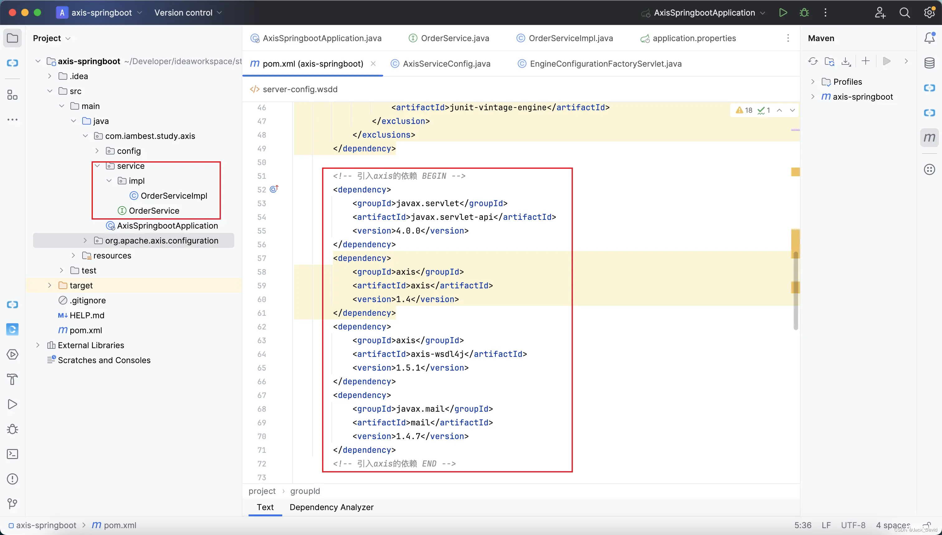The width and height of the screenshot is (942, 535).
Task: Expand the target folder in project tree
Action: [x=49, y=285]
